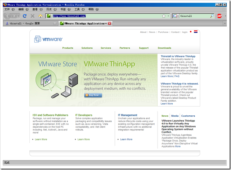This screenshot has width=231, height=170.
Task: Go to the Home page icon
Action: (x=40, y=16)
